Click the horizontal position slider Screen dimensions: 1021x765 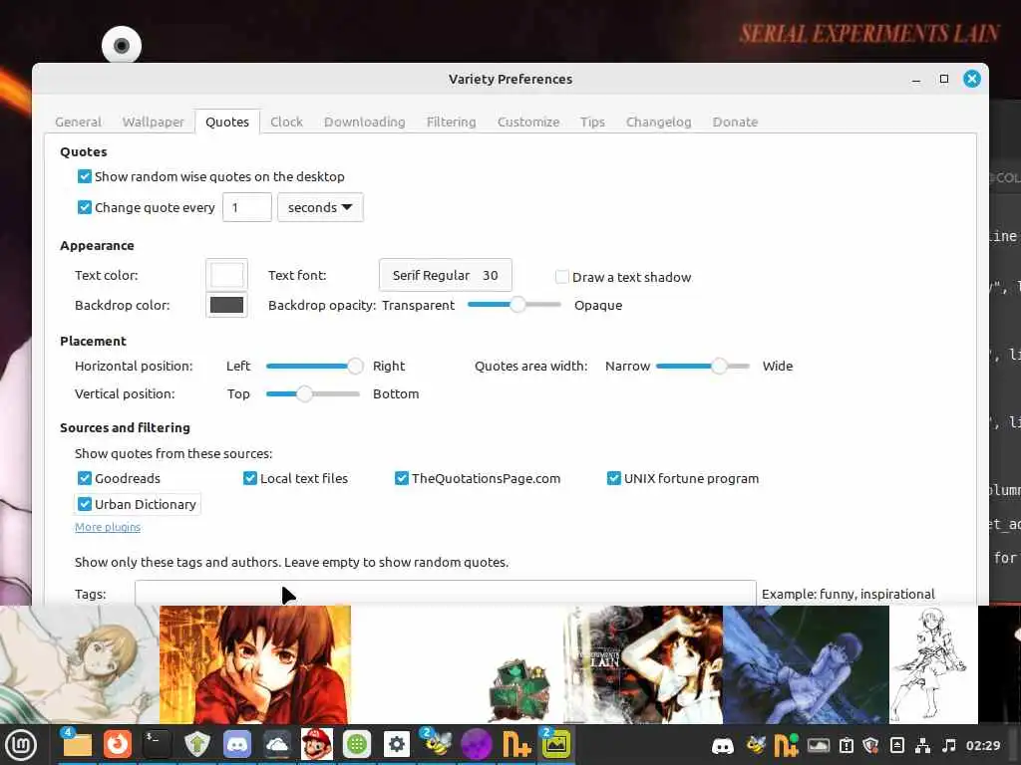coord(314,366)
